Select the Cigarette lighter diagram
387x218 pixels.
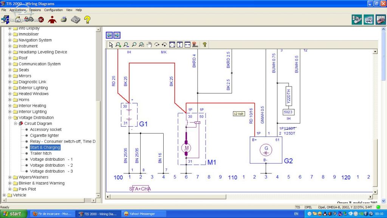click(45, 135)
